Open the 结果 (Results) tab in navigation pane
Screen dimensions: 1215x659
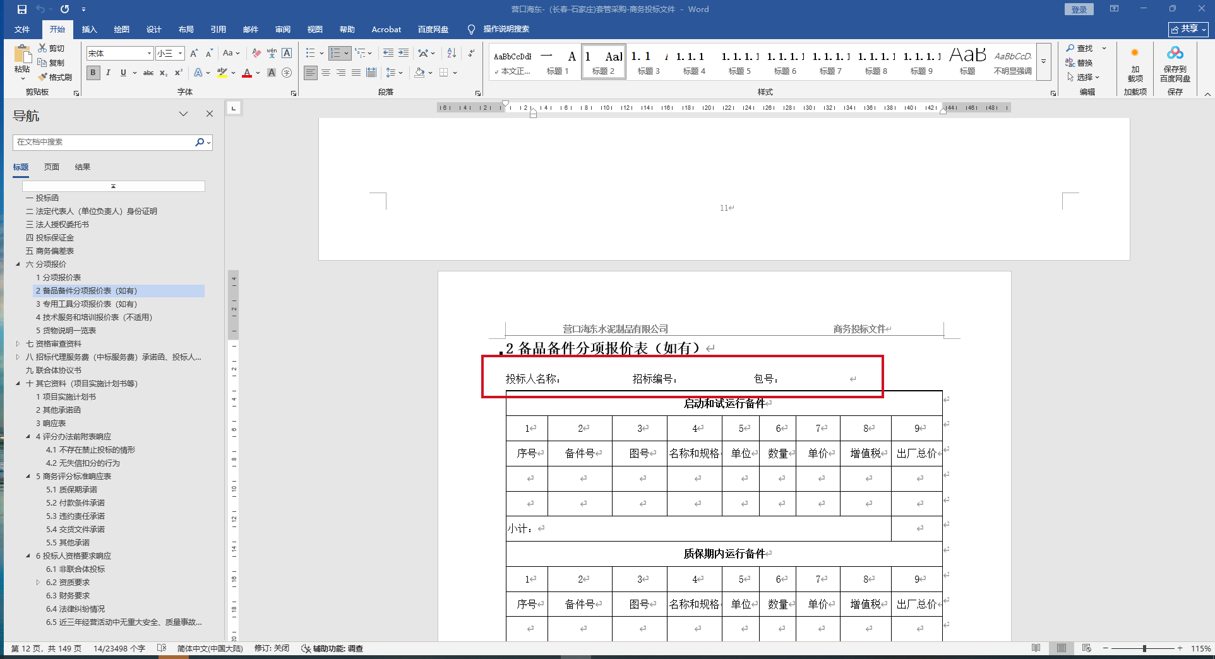pyautogui.click(x=83, y=167)
